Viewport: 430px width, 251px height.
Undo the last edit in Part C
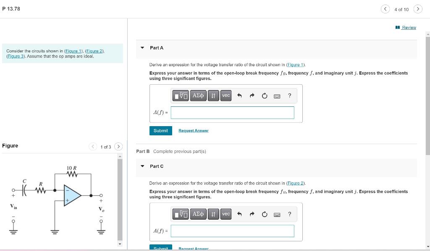click(x=239, y=214)
